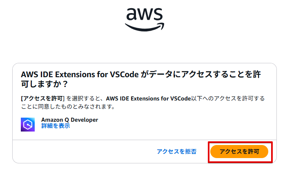This screenshot has height=174, width=285.
Task: Click the "Amazon Q Developer" label text
Action: click(69, 120)
